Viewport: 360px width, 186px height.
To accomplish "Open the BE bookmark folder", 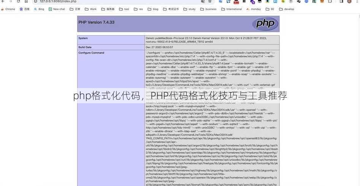I will click(270, 9).
